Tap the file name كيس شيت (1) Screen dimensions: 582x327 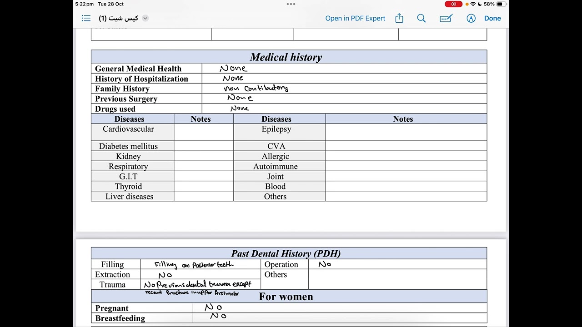click(118, 18)
